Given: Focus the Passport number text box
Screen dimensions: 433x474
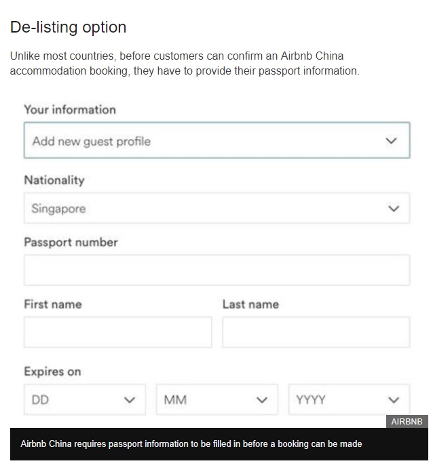Looking at the screenshot, I should pos(216,270).
